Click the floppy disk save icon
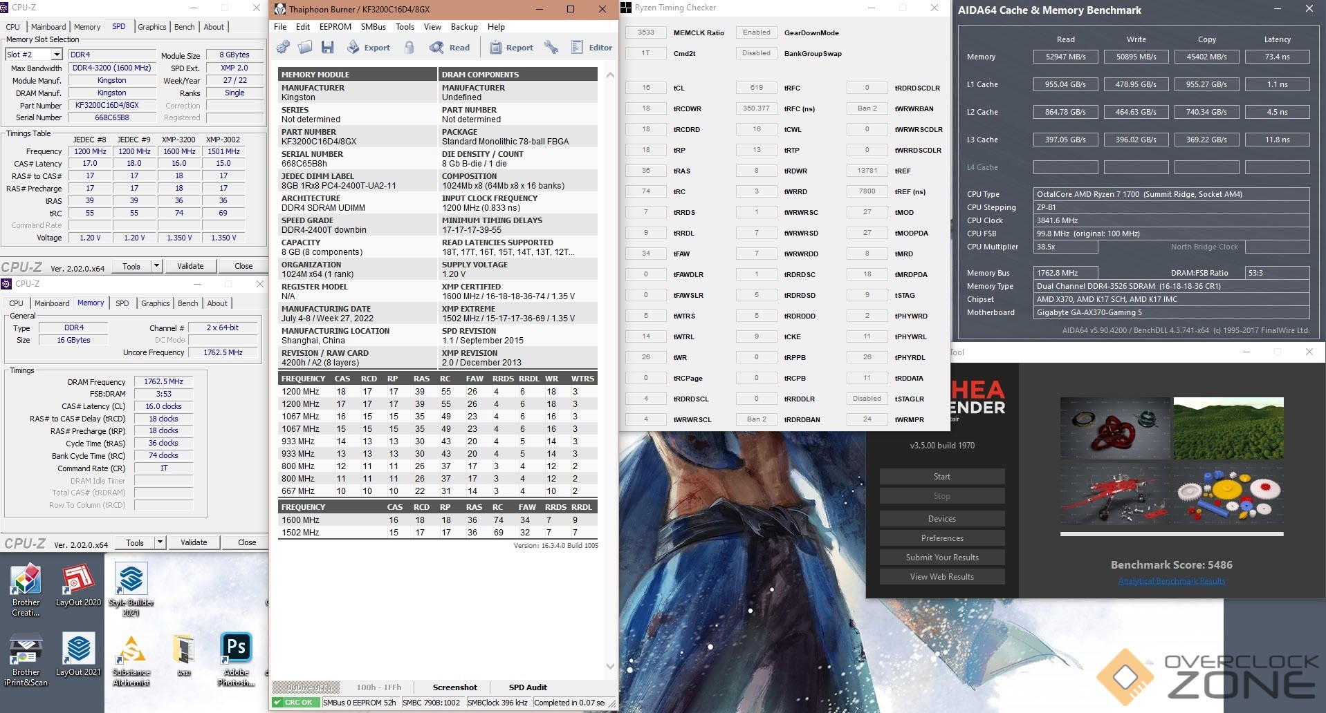Image resolution: width=1326 pixels, height=713 pixels. coord(328,48)
